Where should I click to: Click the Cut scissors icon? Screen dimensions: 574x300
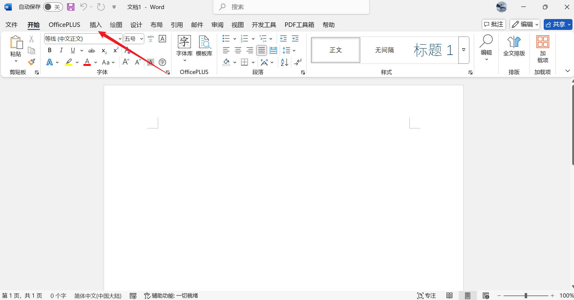(x=31, y=38)
